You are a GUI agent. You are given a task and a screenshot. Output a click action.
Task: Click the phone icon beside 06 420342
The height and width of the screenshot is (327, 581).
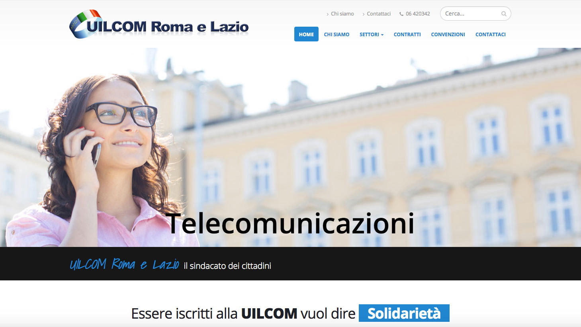click(x=401, y=14)
